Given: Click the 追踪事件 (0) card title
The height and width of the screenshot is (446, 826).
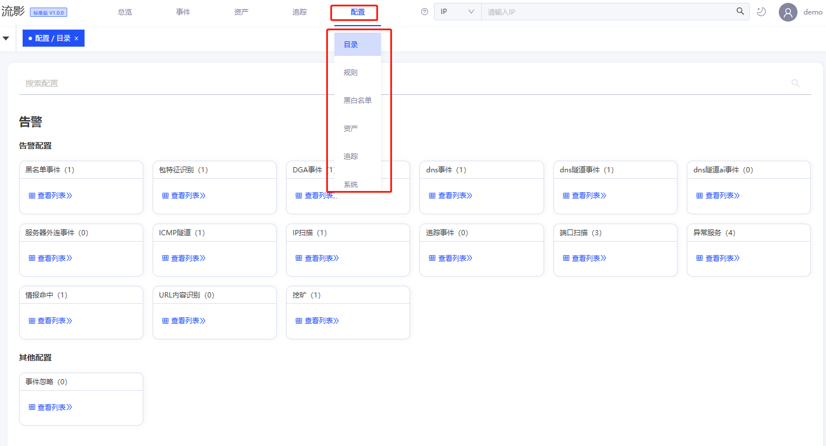Looking at the screenshot, I should point(447,232).
